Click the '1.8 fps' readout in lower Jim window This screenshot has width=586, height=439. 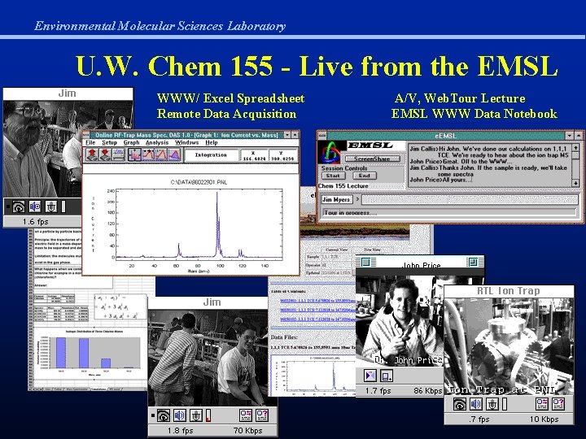[181, 430]
